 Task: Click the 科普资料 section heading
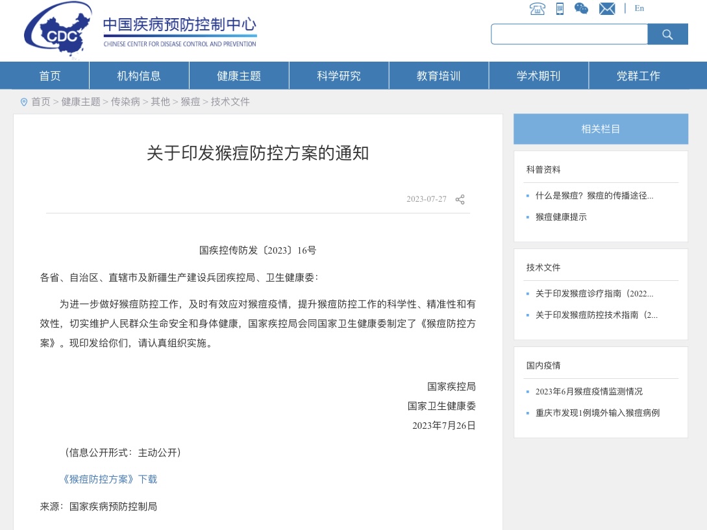(x=543, y=169)
